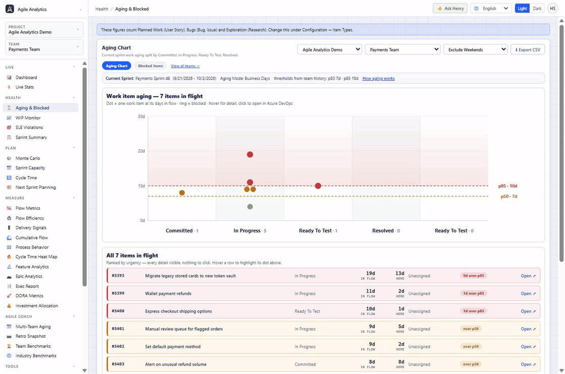This screenshot has height=374, width=565.
Task: Select the Aging Chart view pill
Action: pyautogui.click(x=117, y=66)
